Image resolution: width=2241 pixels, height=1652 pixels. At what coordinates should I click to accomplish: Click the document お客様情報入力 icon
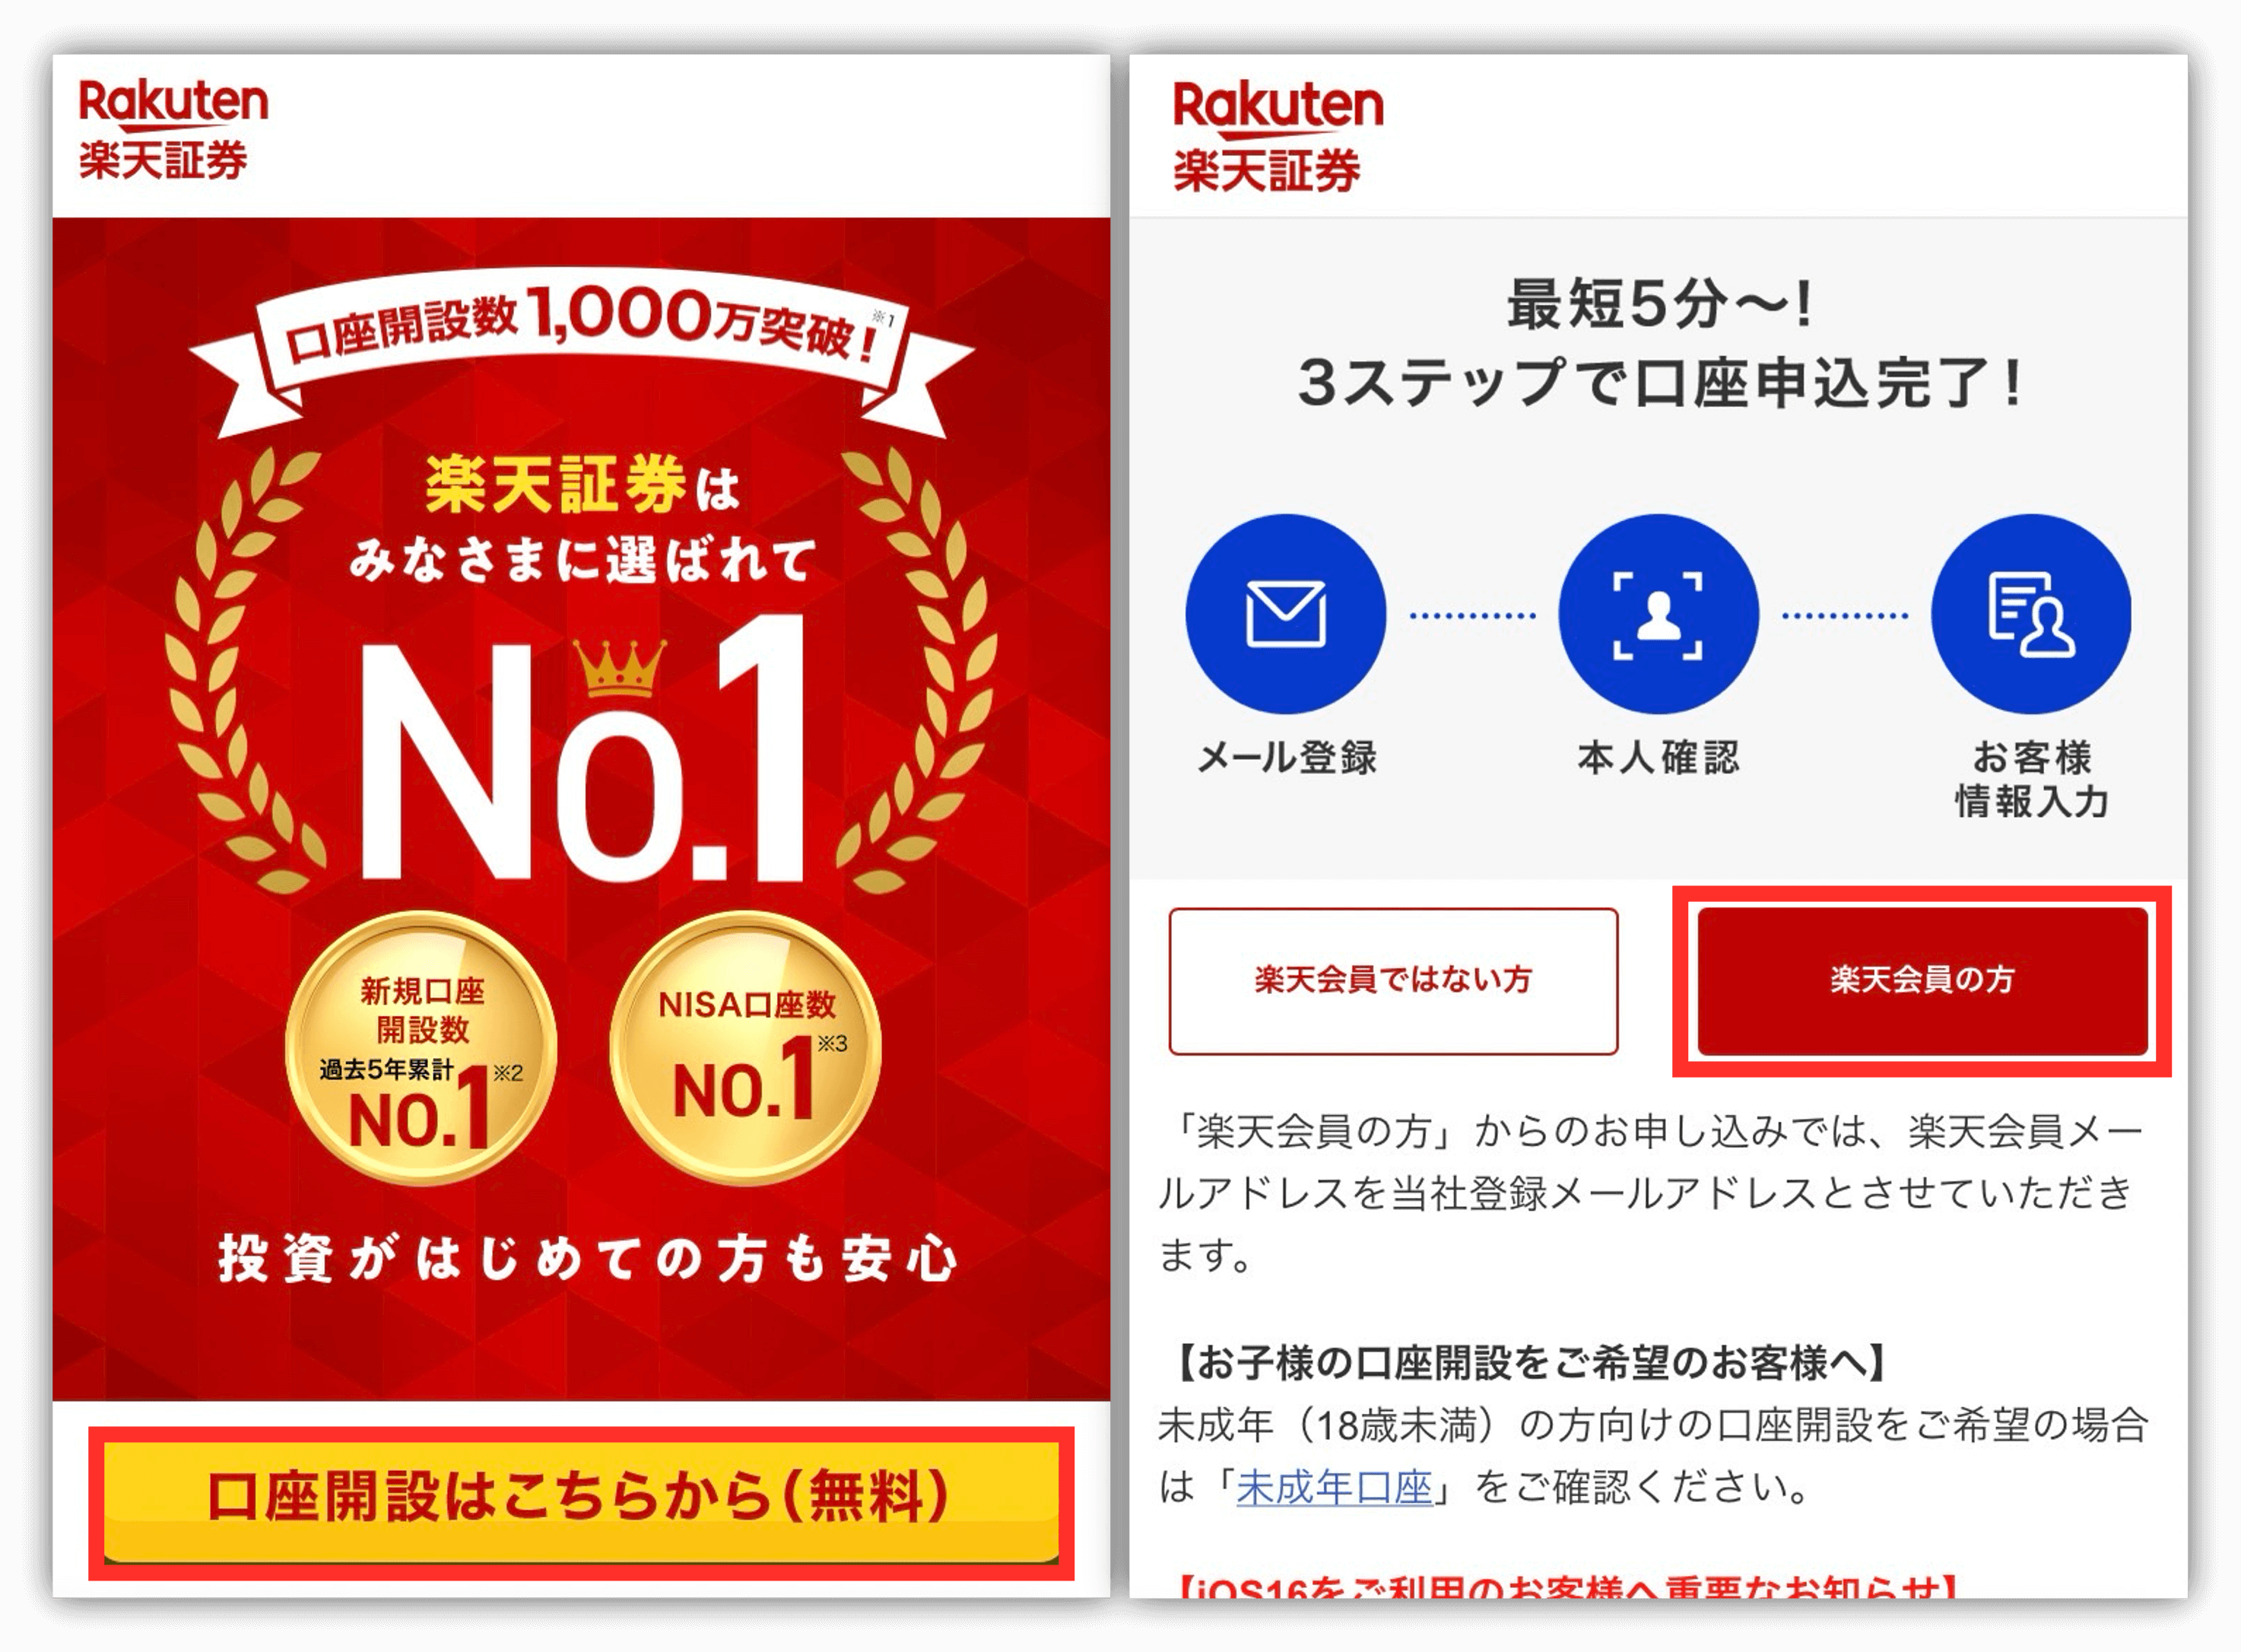coord(2031,613)
